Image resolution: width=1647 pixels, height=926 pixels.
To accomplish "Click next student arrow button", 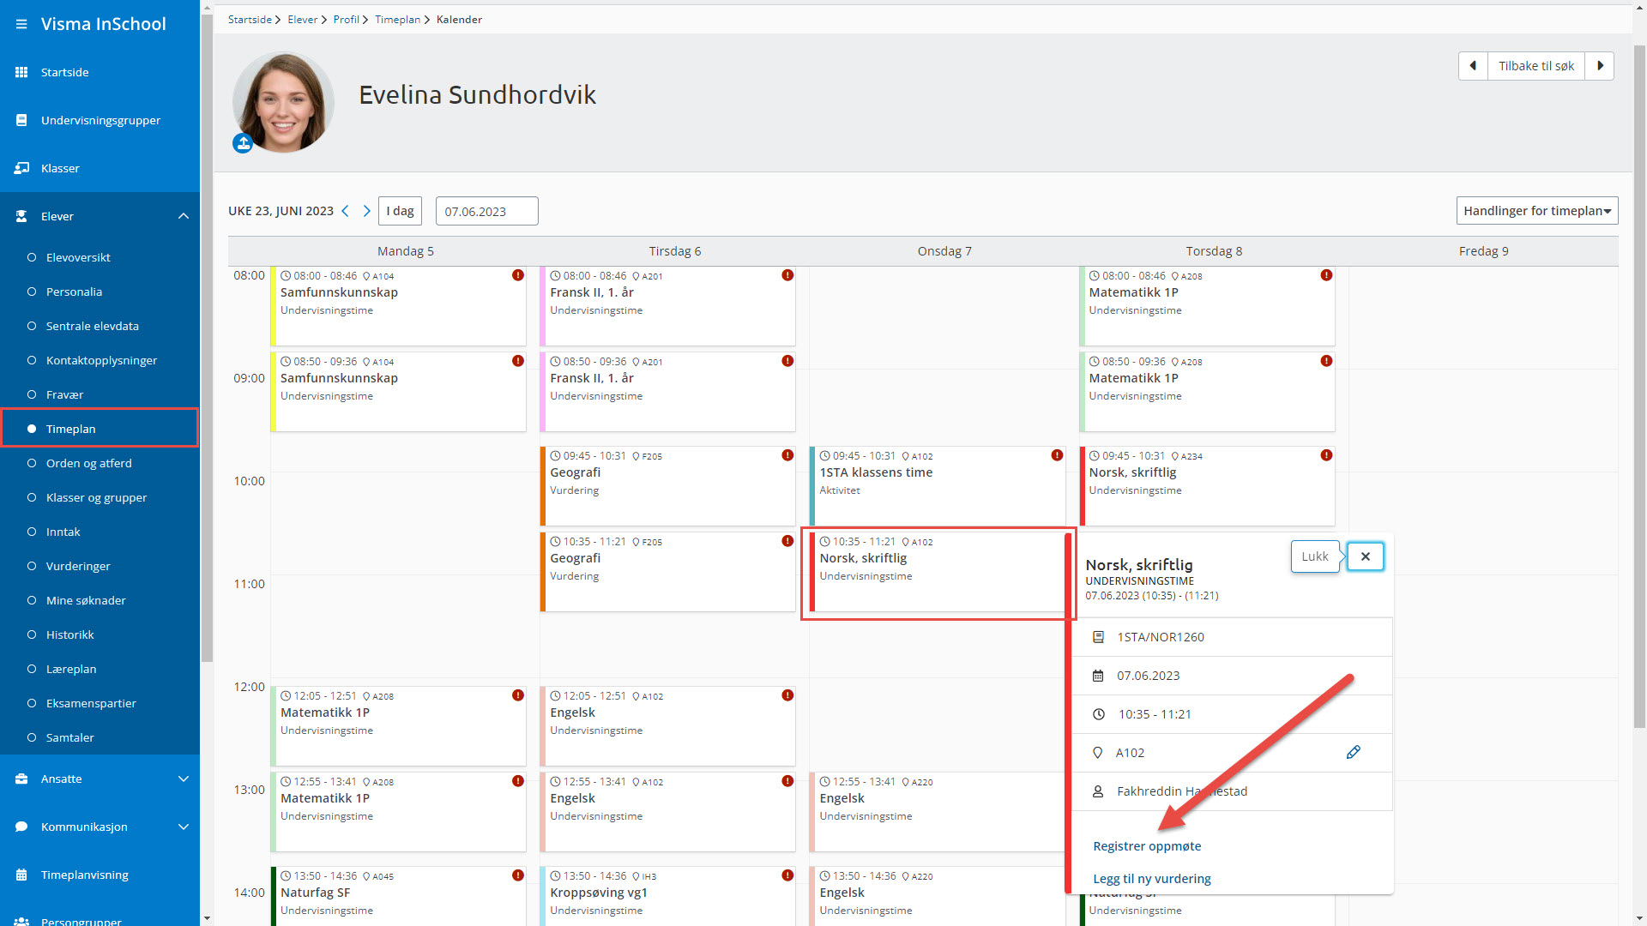I will tap(1600, 66).
